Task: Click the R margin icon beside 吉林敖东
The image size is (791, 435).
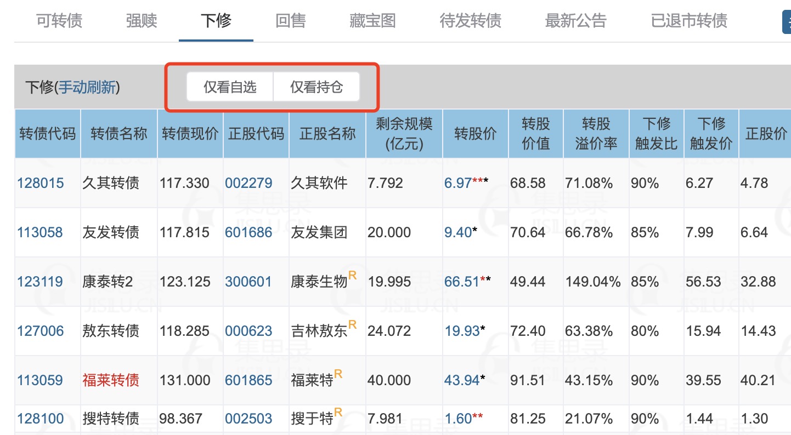Action: [353, 324]
